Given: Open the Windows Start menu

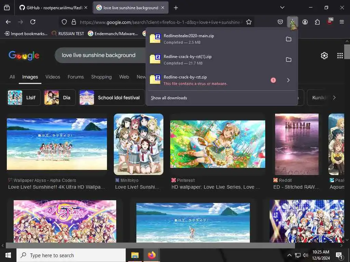Looking at the screenshot, I should coord(8,255).
